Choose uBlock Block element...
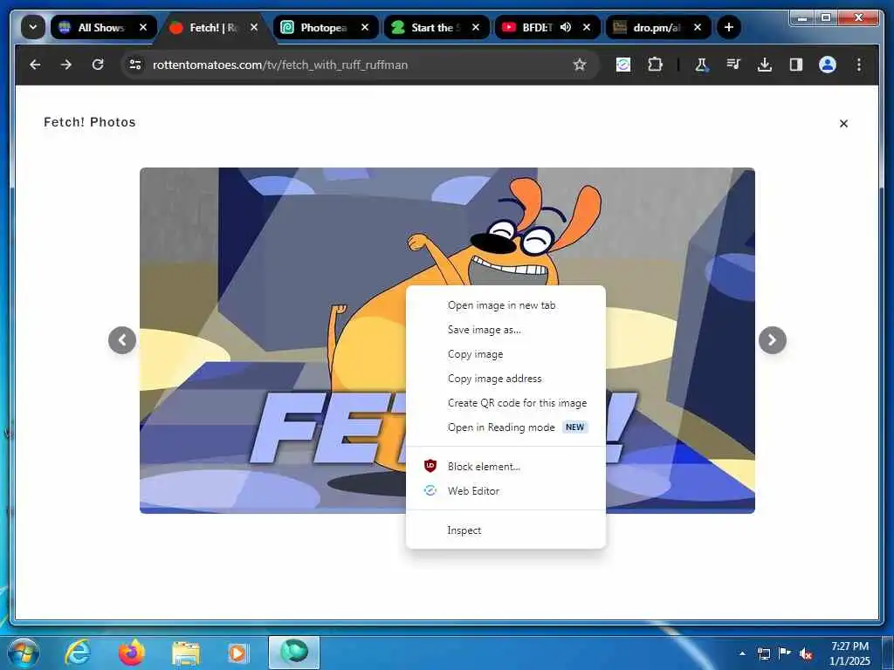The image size is (894, 670). pyautogui.click(x=505, y=467)
